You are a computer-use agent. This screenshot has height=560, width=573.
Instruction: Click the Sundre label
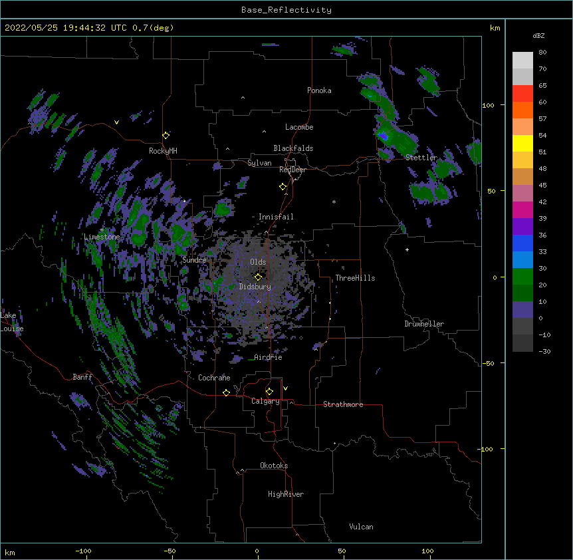click(x=194, y=260)
